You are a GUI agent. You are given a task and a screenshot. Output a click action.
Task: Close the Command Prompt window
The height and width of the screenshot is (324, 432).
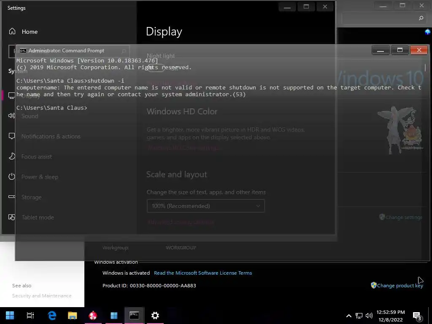point(419,51)
